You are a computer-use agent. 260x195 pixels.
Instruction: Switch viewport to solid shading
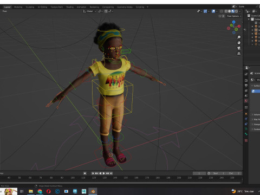click(x=229, y=11)
